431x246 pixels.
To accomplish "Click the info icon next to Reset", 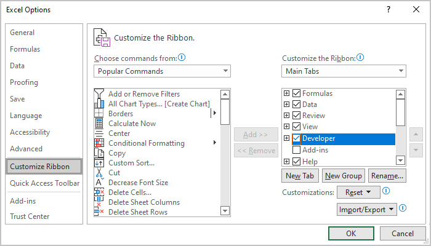I will click(x=386, y=191).
